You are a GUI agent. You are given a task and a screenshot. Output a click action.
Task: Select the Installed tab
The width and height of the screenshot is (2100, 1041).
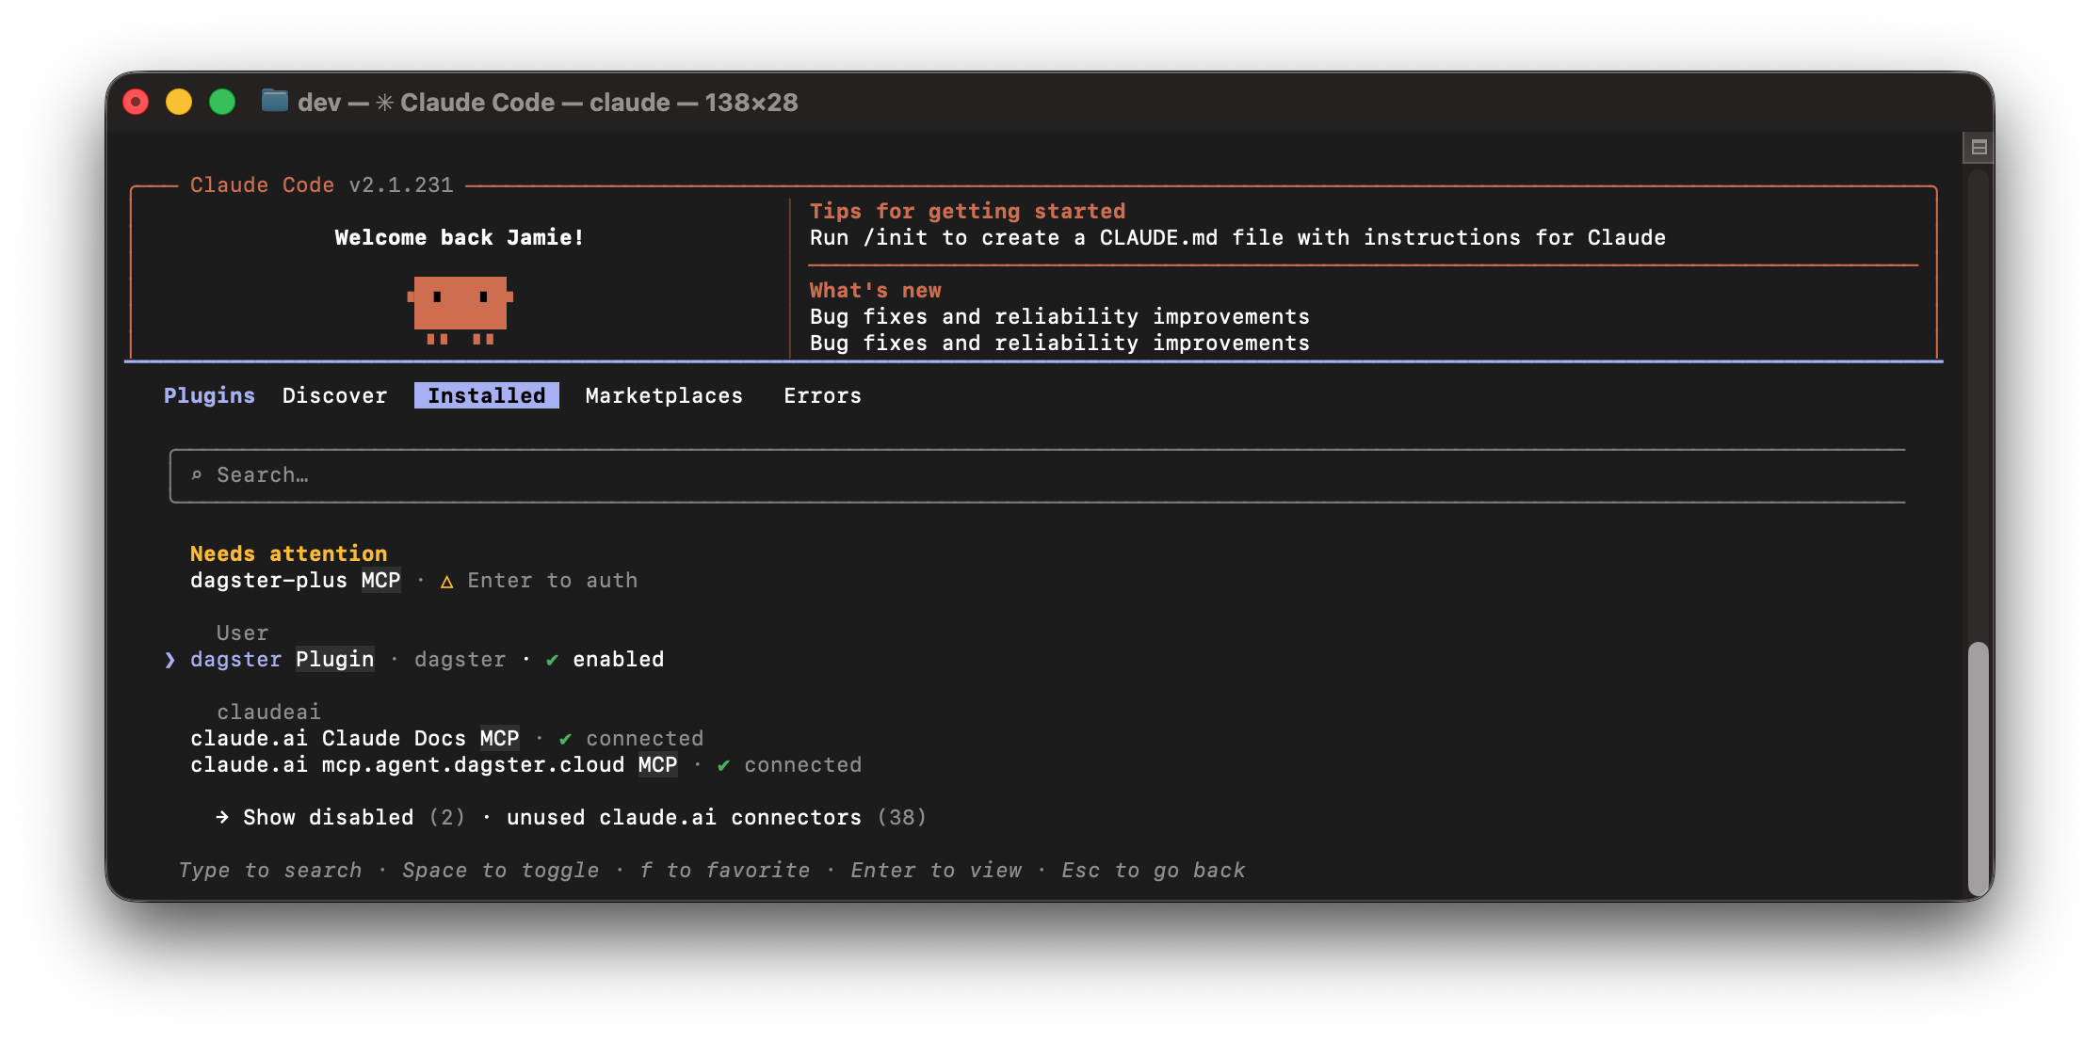click(x=487, y=395)
